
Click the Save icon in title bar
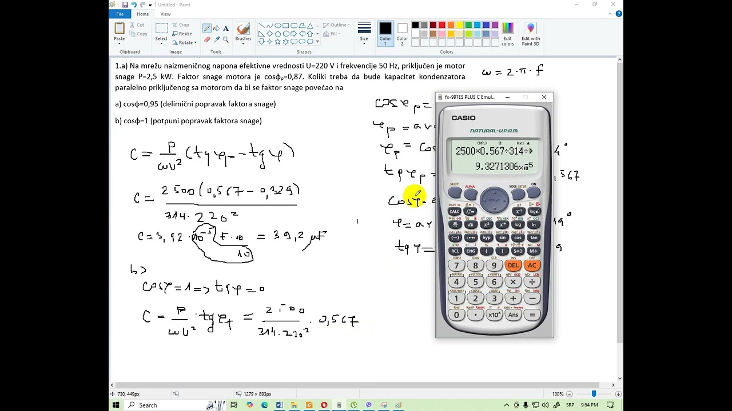(125, 5)
